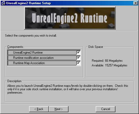
Task: Disable the Runtime Map Association checkbox
Action: [x=78, y=63]
